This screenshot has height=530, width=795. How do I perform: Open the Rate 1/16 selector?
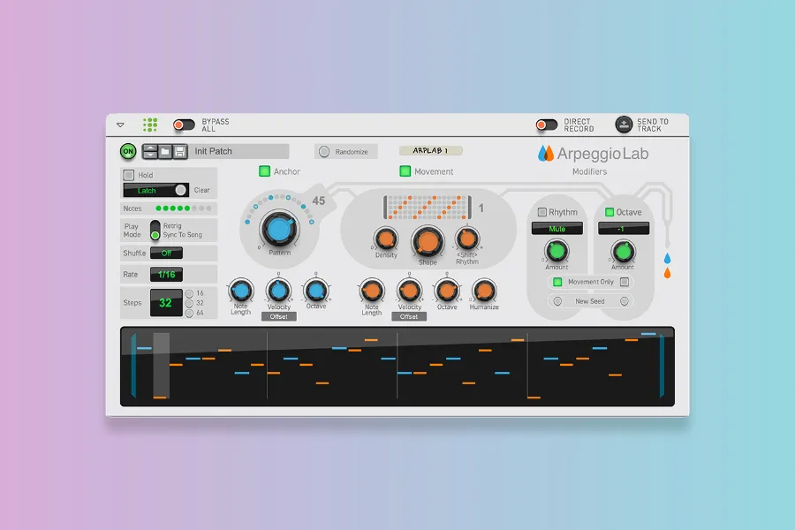tap(166, 275)
